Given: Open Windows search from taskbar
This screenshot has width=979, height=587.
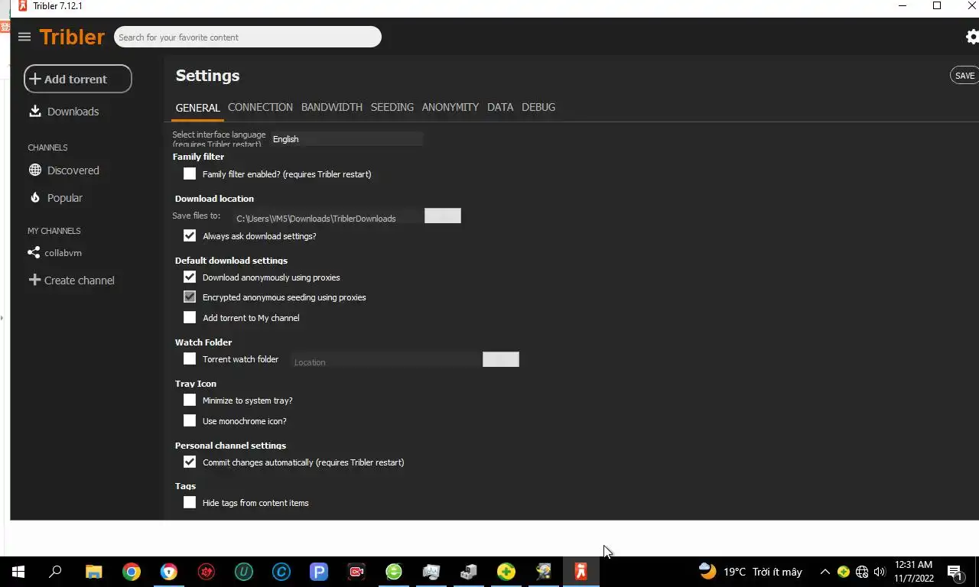Looking at the screenshot, I should pyautogui.click(x=55, y=572).
